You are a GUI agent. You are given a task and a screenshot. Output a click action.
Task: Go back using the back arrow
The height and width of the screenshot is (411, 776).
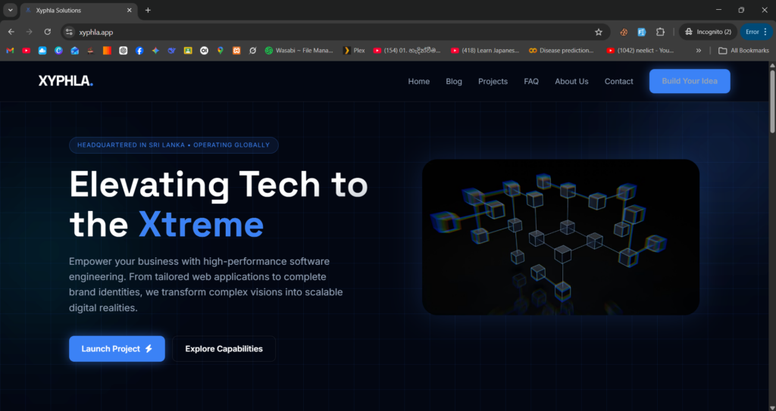[x=11, y=32]
